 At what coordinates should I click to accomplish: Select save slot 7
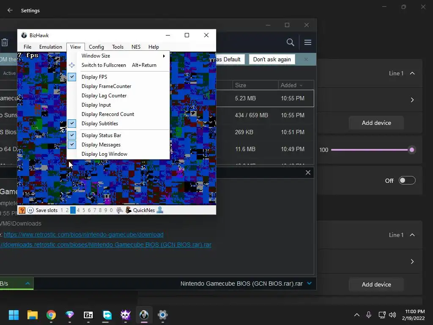[95, 210]
